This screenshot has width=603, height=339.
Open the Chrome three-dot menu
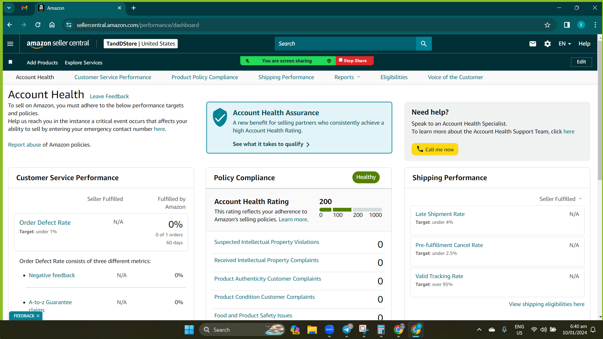[x=595, y=25]
